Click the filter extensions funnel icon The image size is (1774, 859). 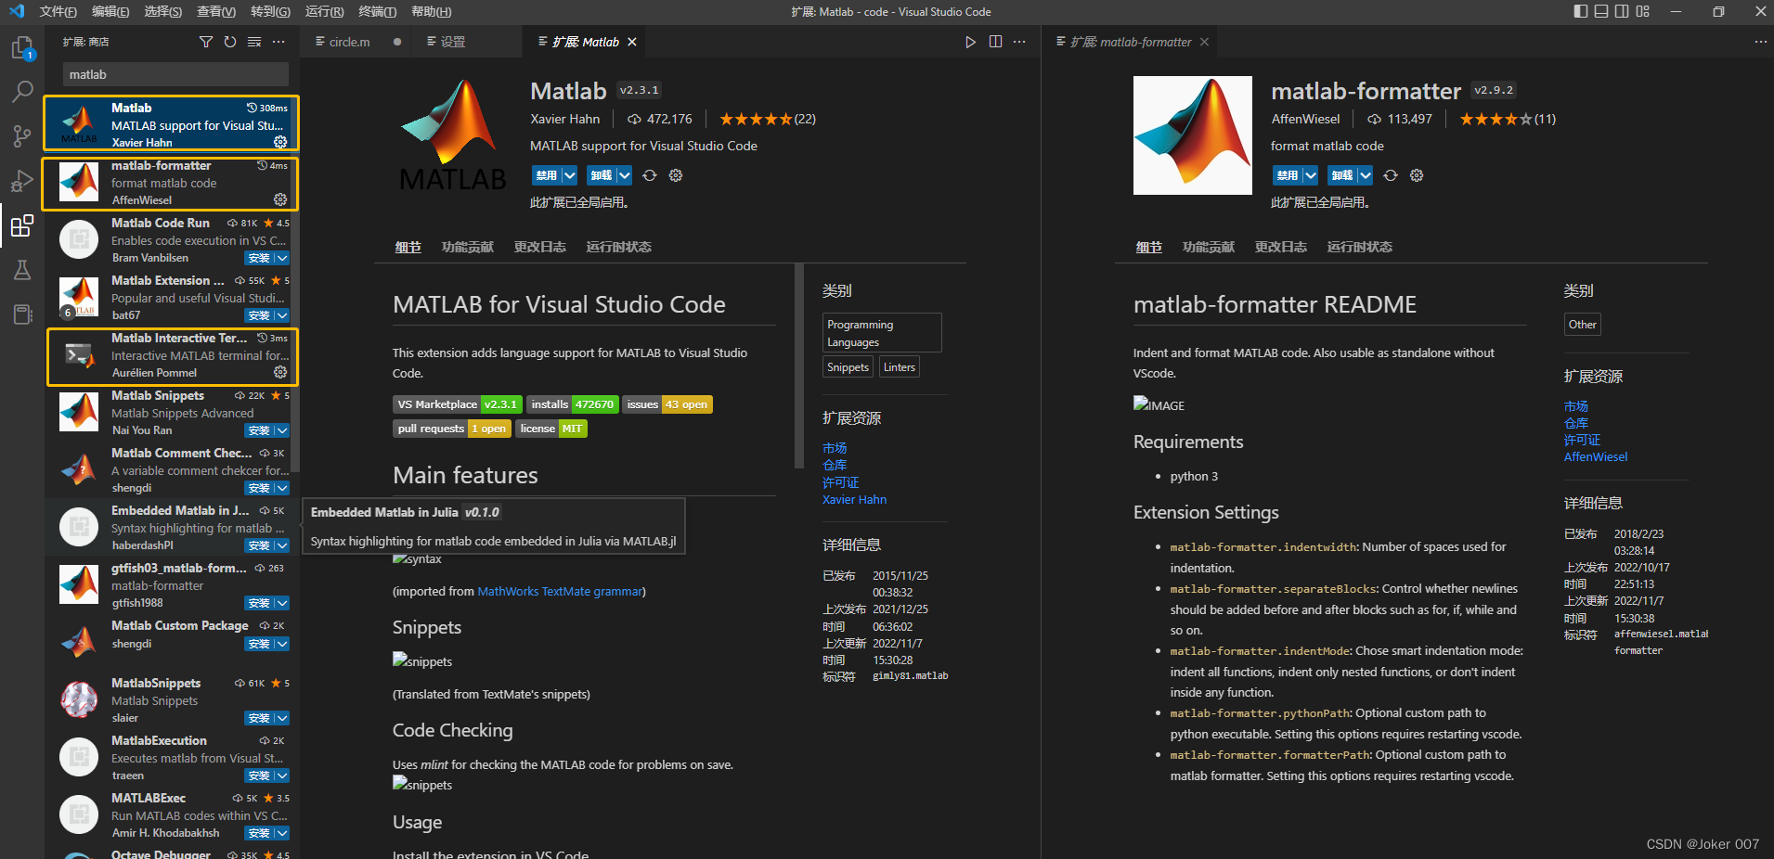206,42
